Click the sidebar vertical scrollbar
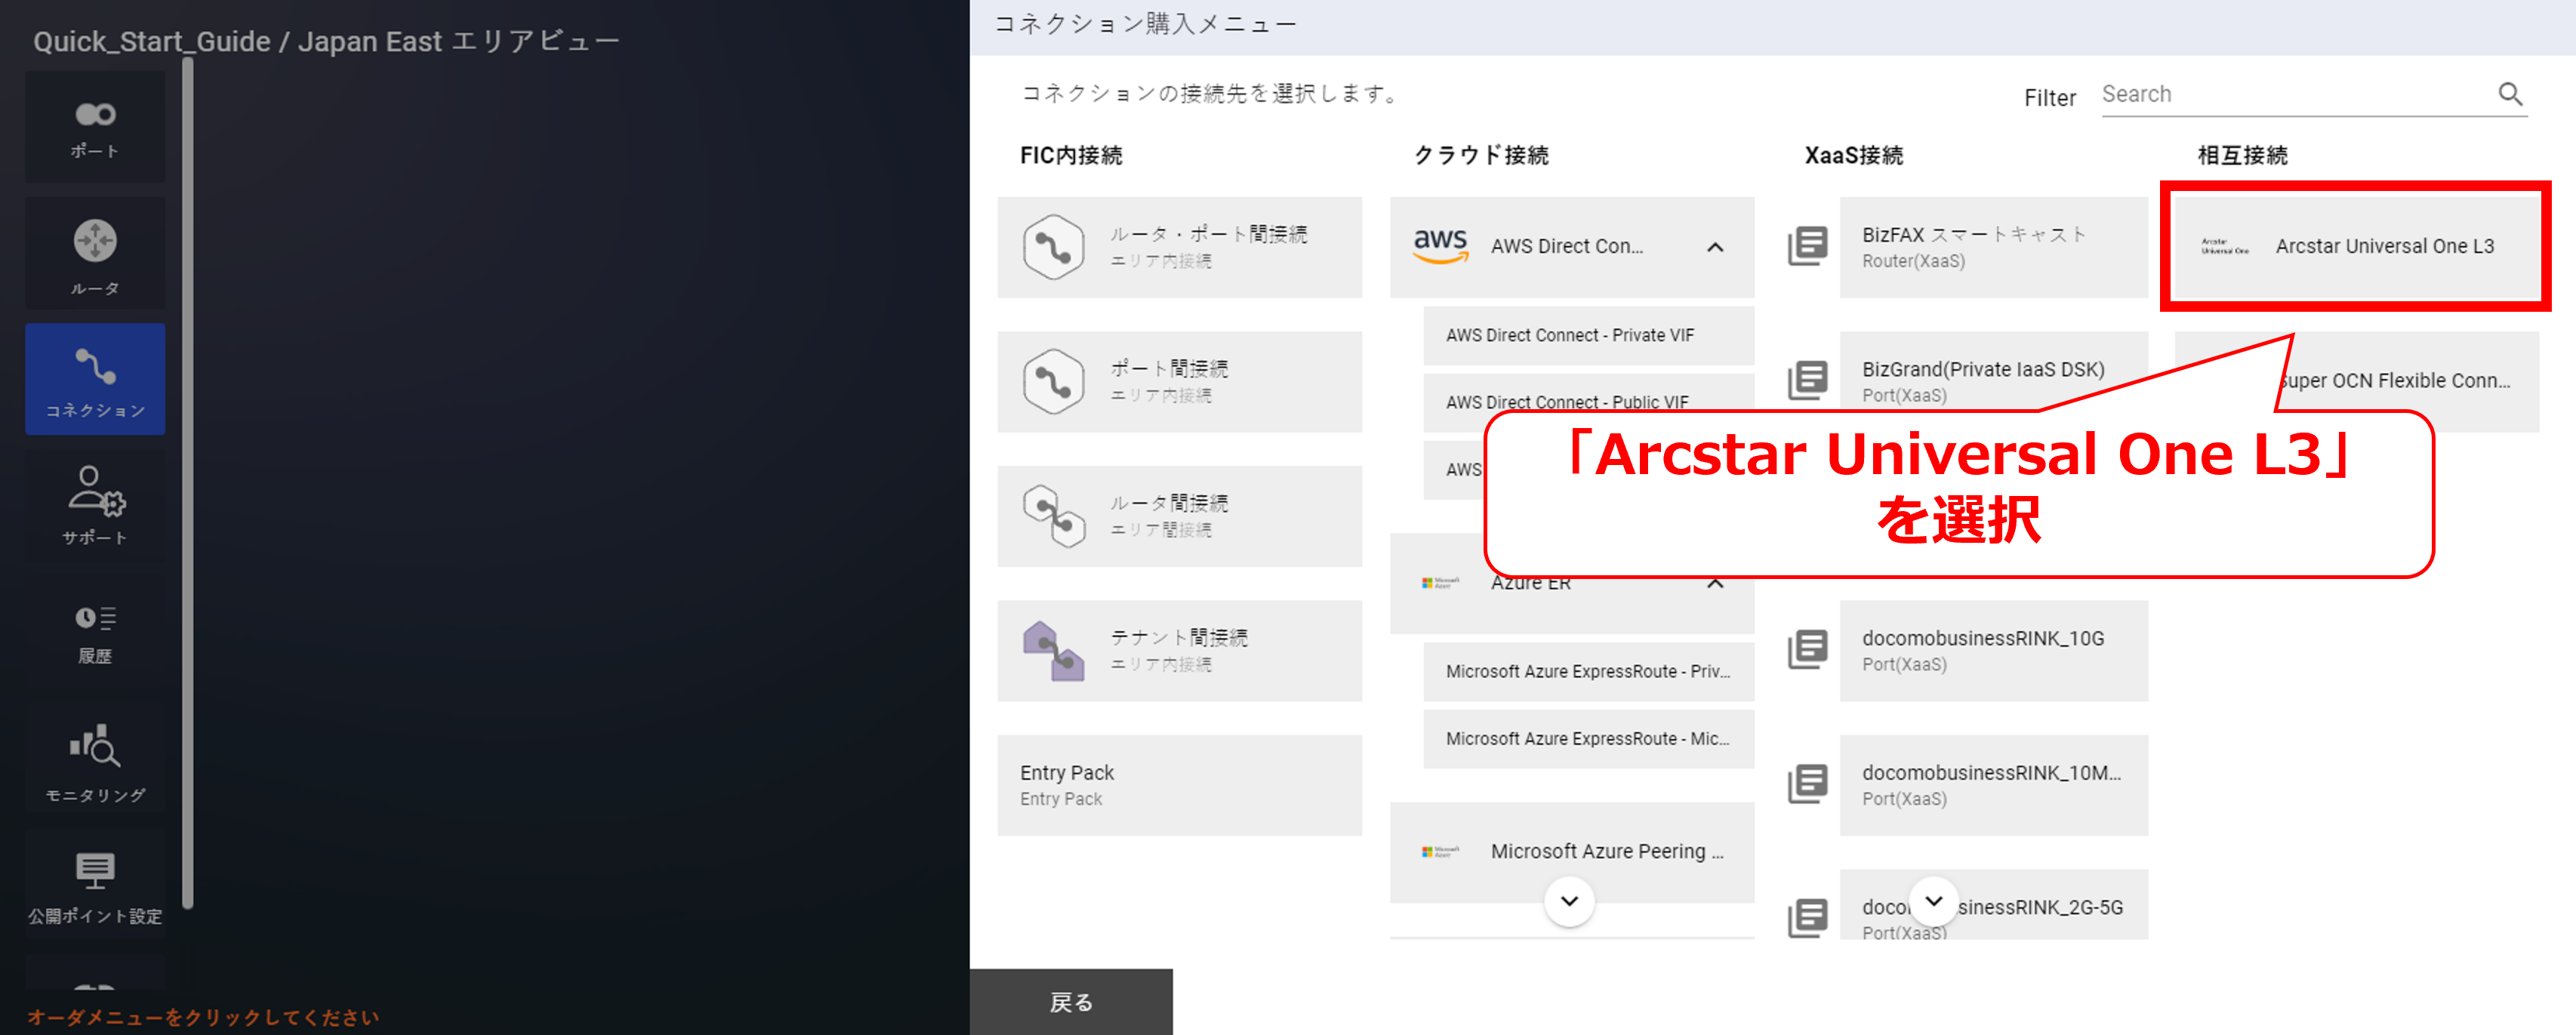This screenshot has height=1035, width=2576. (x=188, y=480)
